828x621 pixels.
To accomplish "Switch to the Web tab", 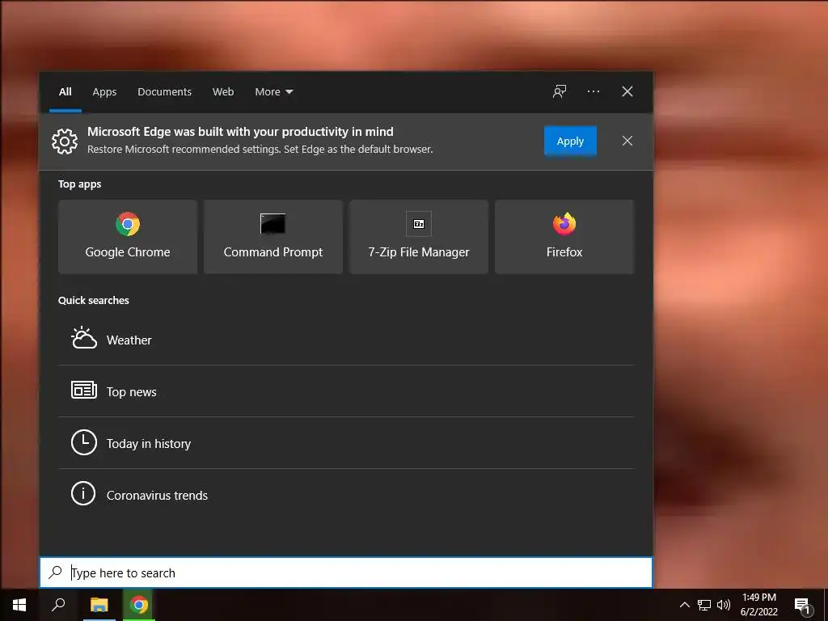I will coord(223,92).
